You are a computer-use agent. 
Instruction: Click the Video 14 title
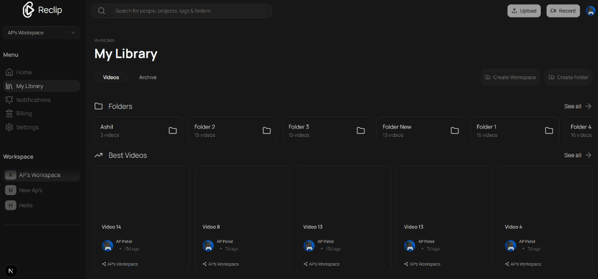pyautogui.click(x=112, y=227)
